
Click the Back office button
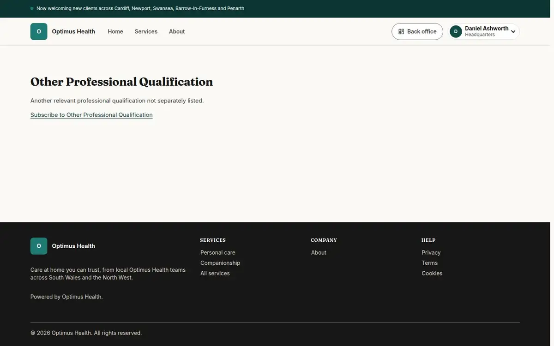click(x=417, y=31)
